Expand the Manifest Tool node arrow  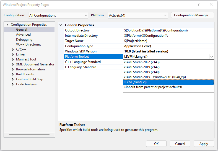pos(13,60)
